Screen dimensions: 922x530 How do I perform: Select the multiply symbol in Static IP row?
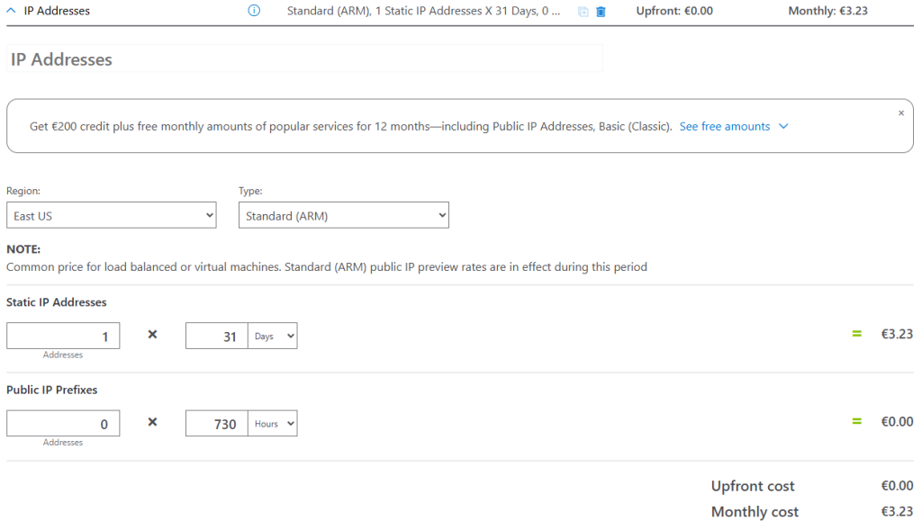[x=152, y=335]
